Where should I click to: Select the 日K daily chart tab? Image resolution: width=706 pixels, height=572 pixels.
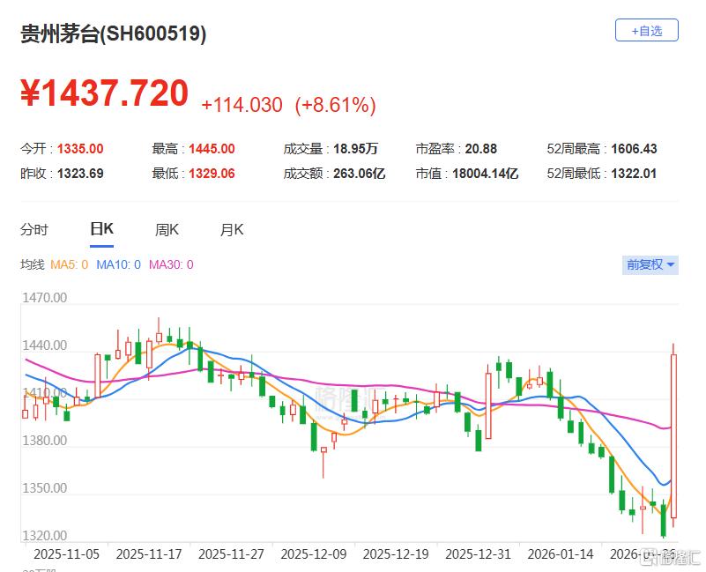tap(100, 229)
